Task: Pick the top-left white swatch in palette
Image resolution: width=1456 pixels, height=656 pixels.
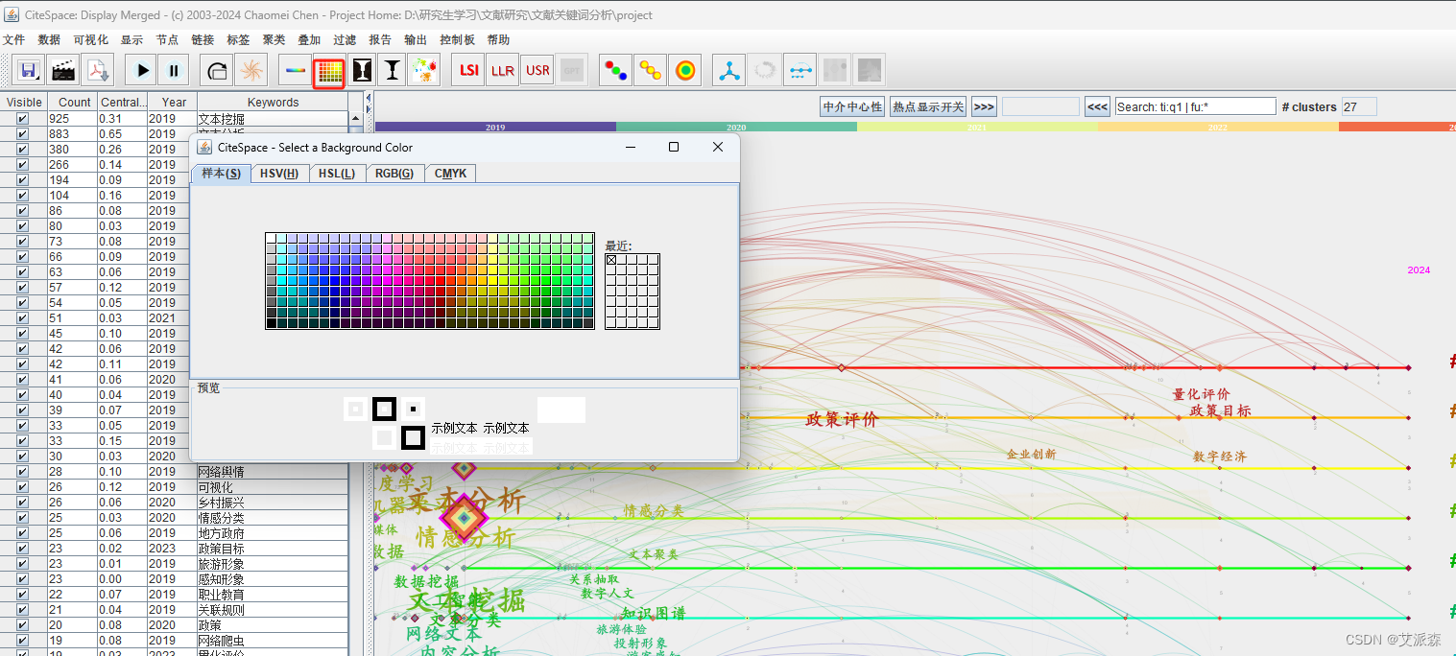Action: 272,238
